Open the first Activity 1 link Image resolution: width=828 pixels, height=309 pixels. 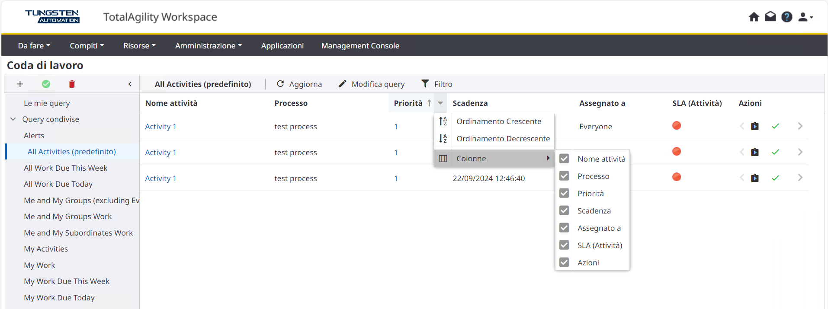160,127
